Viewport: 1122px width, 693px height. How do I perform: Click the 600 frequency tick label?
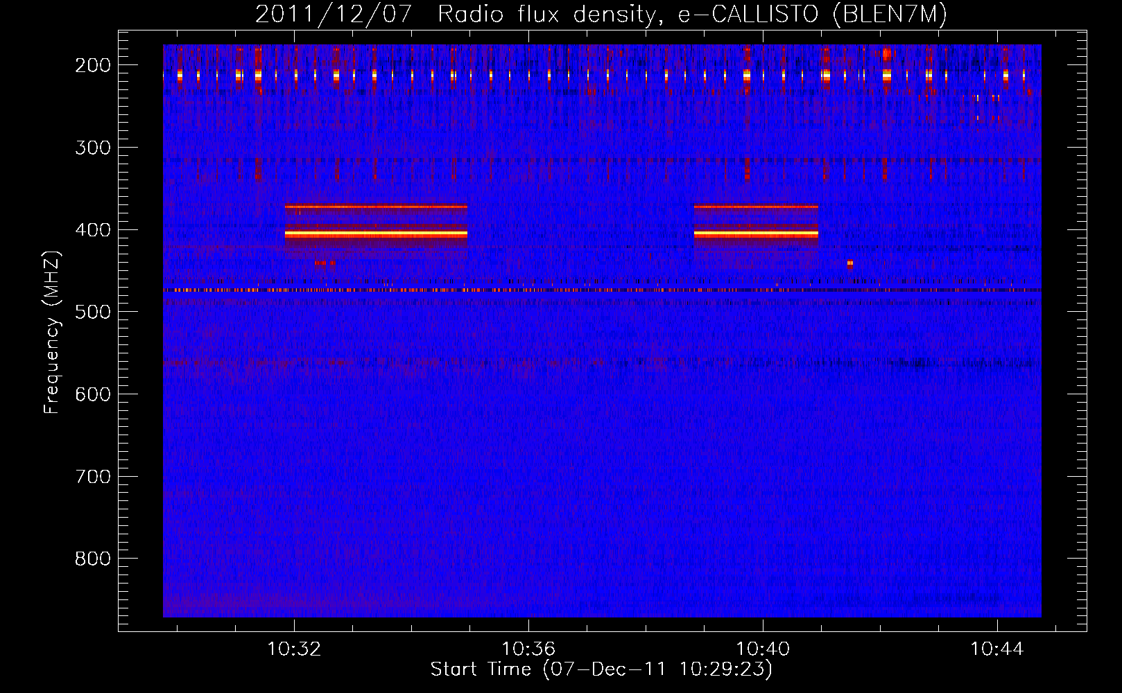pos(93,394)
